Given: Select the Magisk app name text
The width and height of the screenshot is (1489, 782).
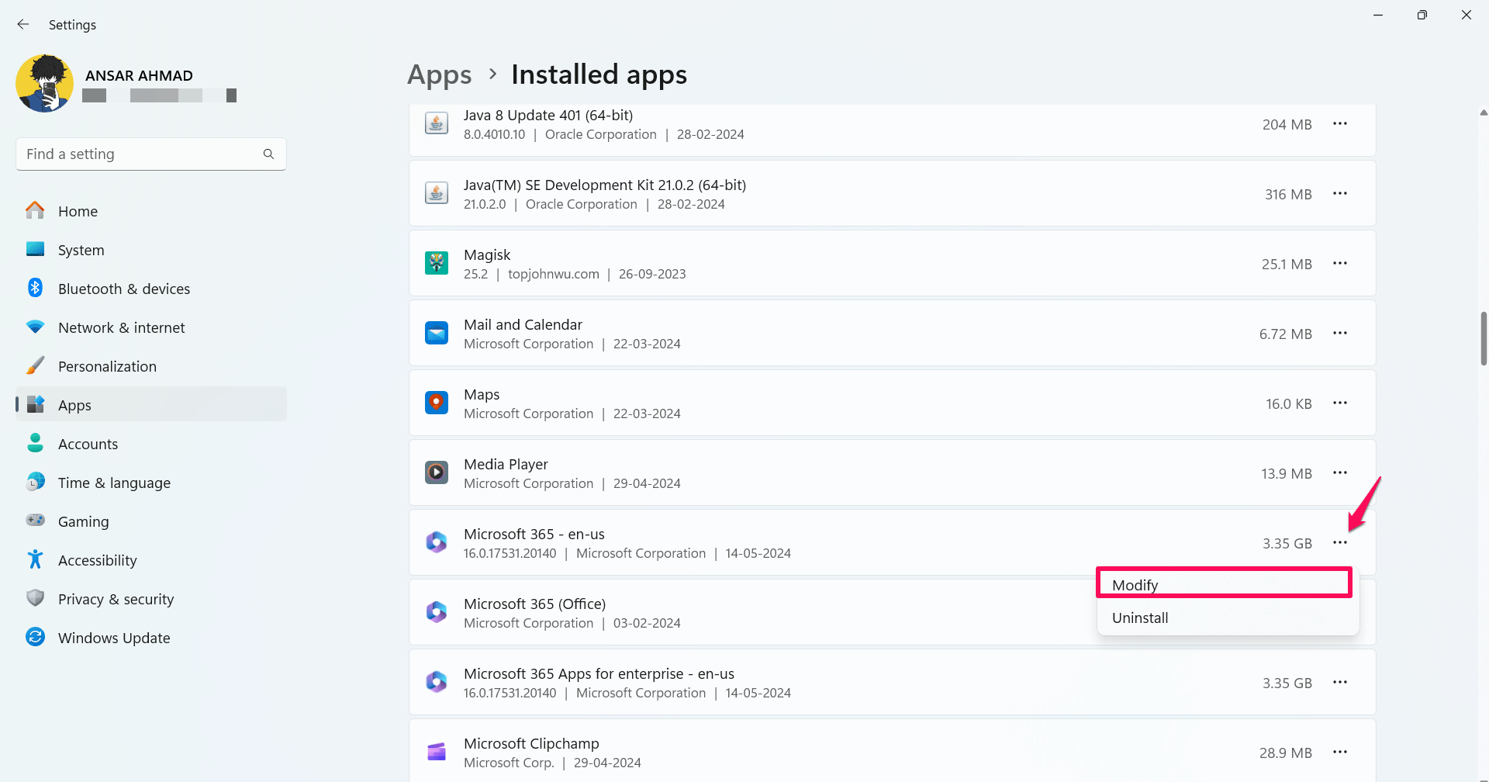Looking at the screenshot, I should (487, 254).
